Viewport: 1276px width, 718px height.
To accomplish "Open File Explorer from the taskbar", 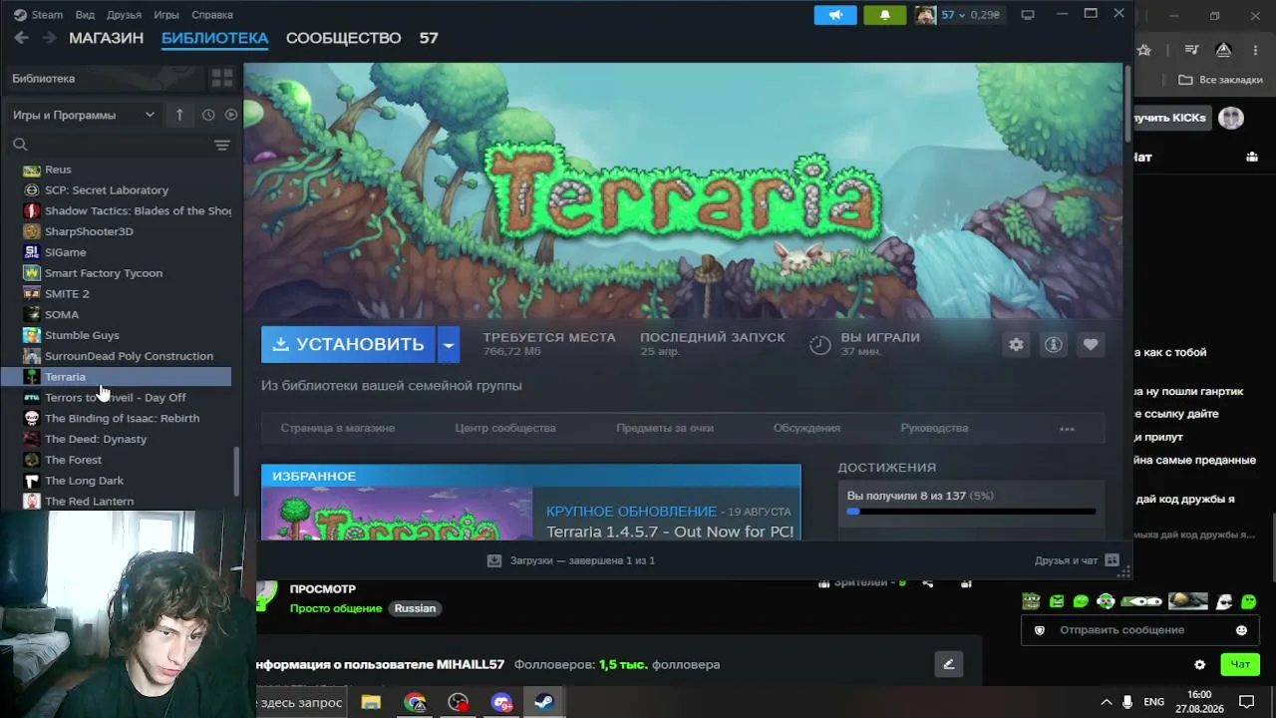I will [371, 702].
